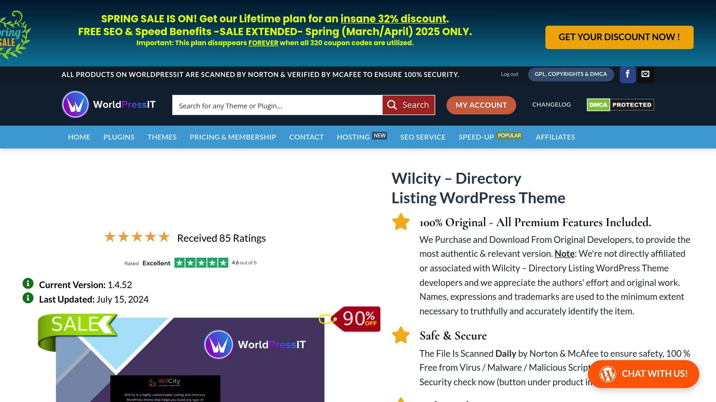Start CHAT WITH US

click(x=643, y=374)
